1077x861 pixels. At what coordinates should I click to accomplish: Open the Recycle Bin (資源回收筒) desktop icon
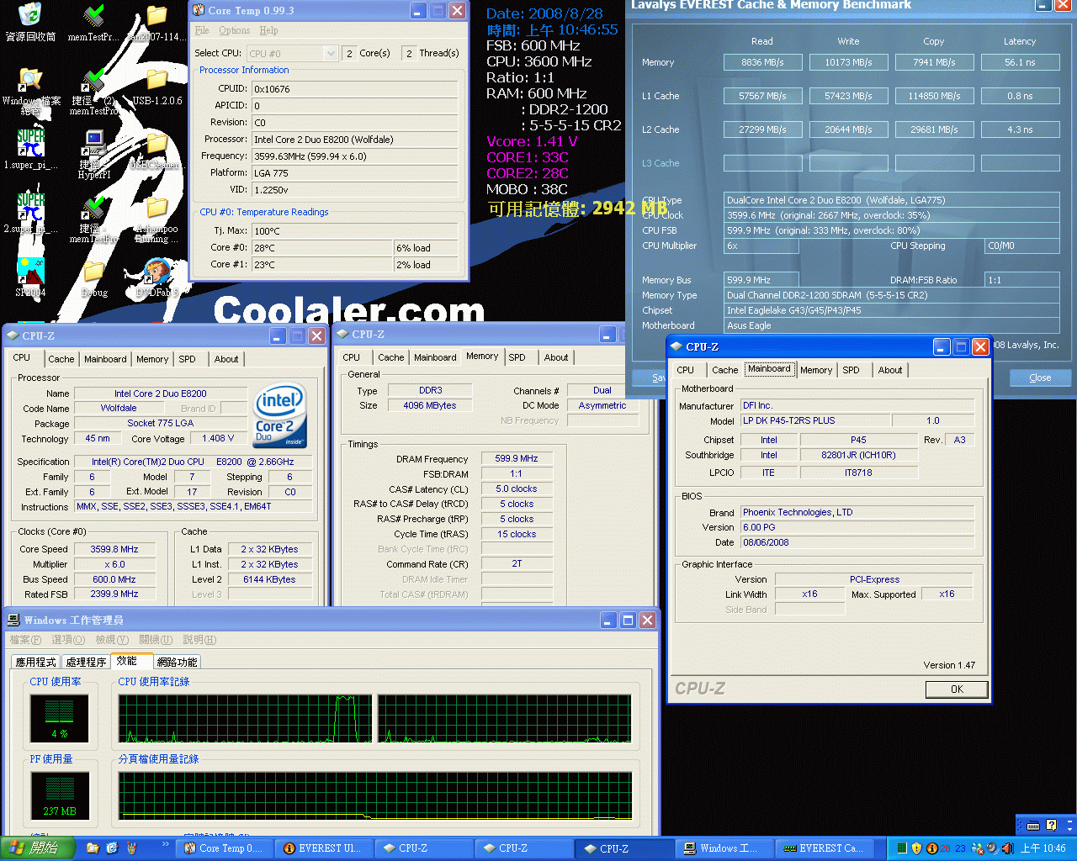pos(30,23)
